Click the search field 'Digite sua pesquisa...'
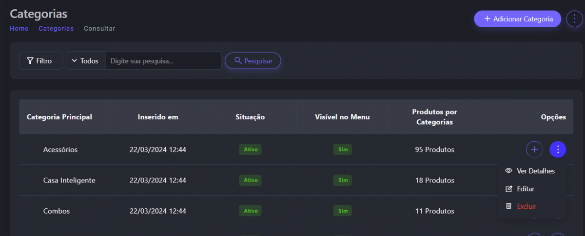This screenshot has height=236, width=585. tap(163, 61)
